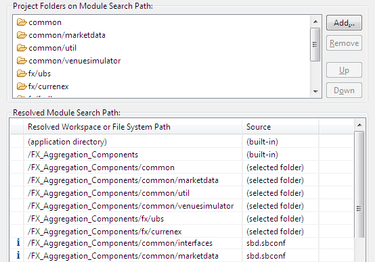
Task: Click info icon on sbd.sbconf marketdata row
Action: 18,255
